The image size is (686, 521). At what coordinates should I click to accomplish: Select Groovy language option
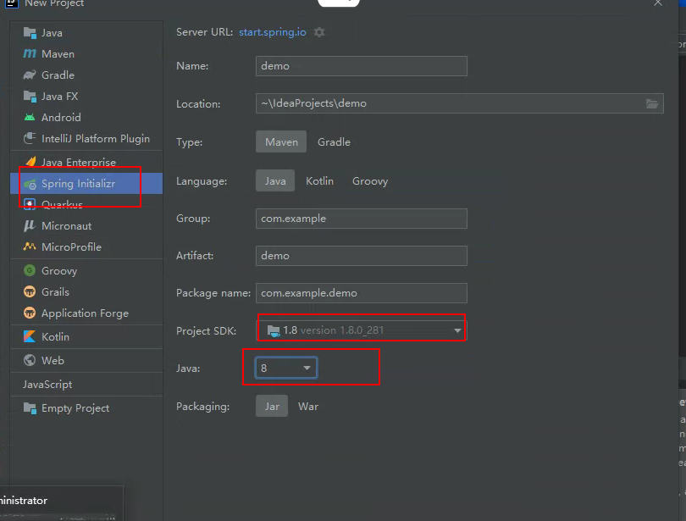click(x=370, y=181)
